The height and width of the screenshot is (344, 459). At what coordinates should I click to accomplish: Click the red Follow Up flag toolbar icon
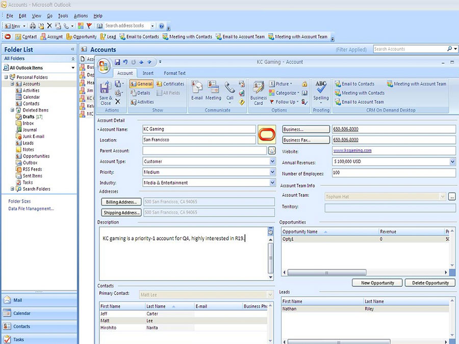[89, 26]
